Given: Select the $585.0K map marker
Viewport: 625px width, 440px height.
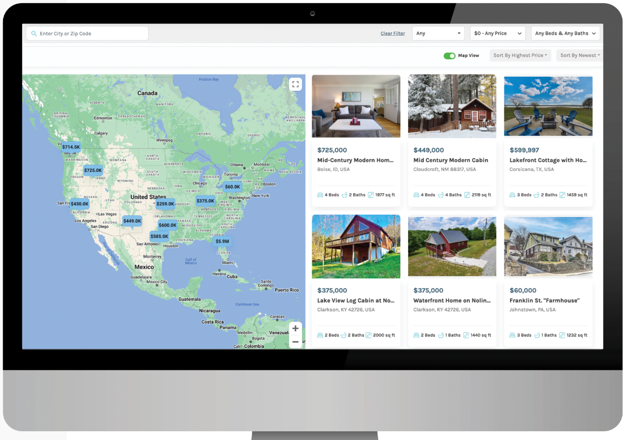Looking at the screenshot, I should coord(159,236).
